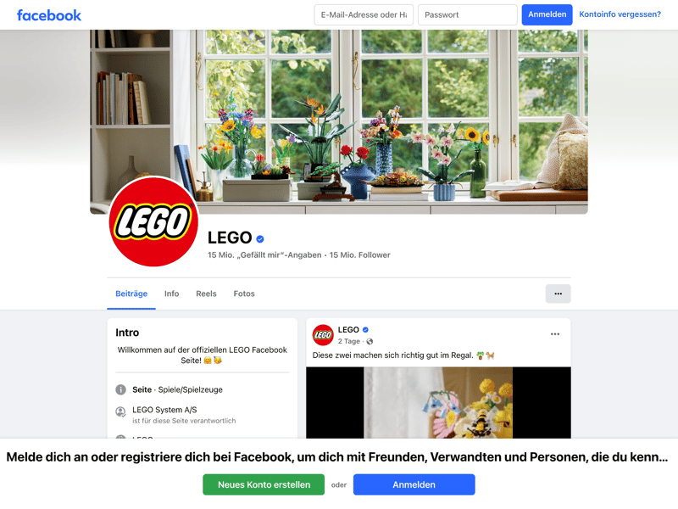The height and width of the screenshot is (509, 678).
Task: Click Neues Konto erstellen button
Action: coord(264,484)
